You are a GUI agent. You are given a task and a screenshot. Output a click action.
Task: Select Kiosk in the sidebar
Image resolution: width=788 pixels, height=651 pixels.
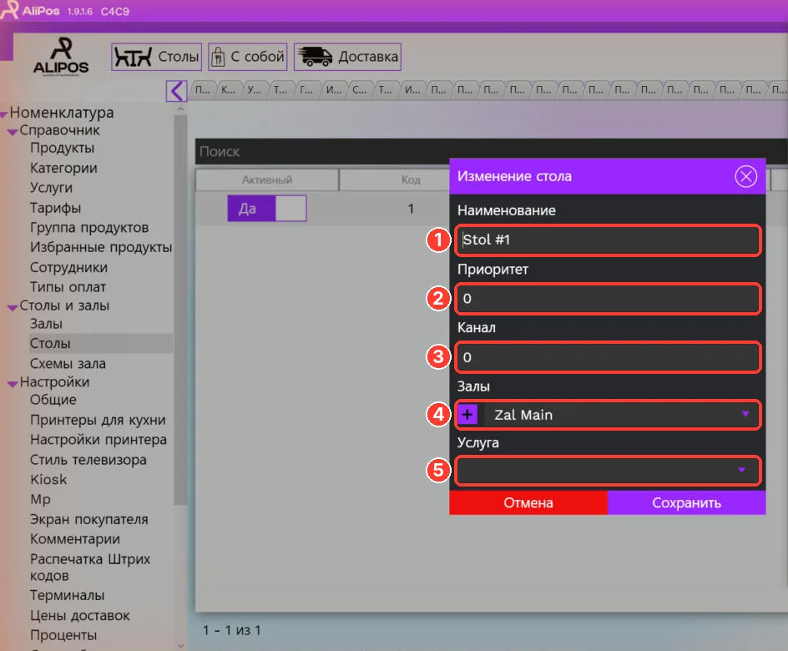48,480
